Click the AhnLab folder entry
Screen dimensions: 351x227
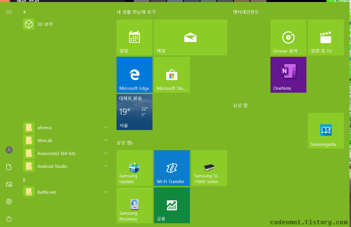(66, 140)
